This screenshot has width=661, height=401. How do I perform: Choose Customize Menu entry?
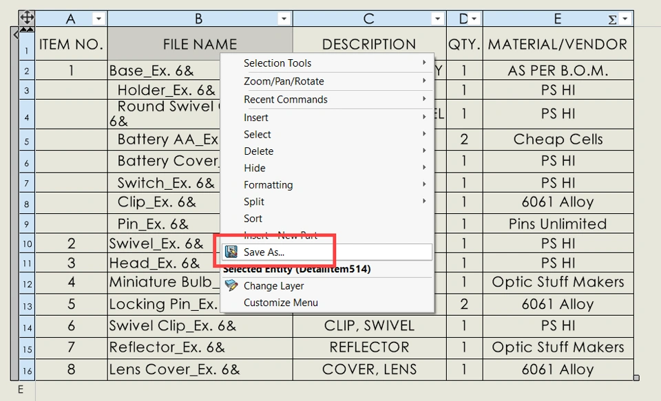click(327, 303)
